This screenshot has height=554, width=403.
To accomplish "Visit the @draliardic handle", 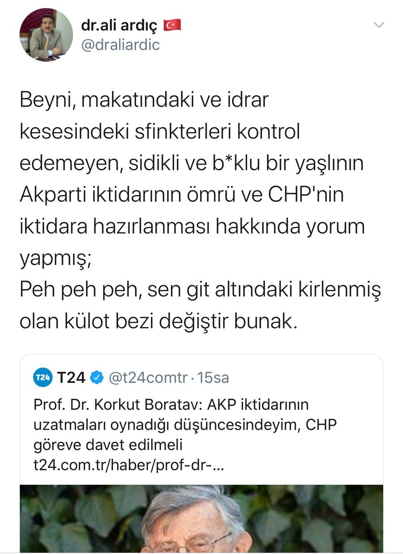I will (120, 45).
